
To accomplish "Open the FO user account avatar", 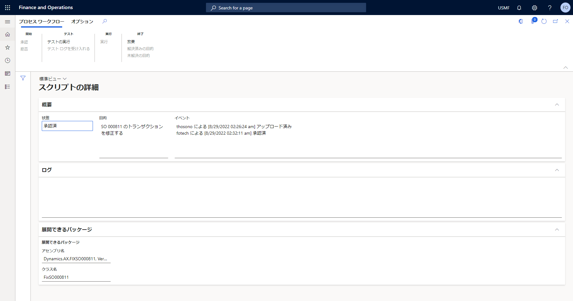I will click(565, 8).
